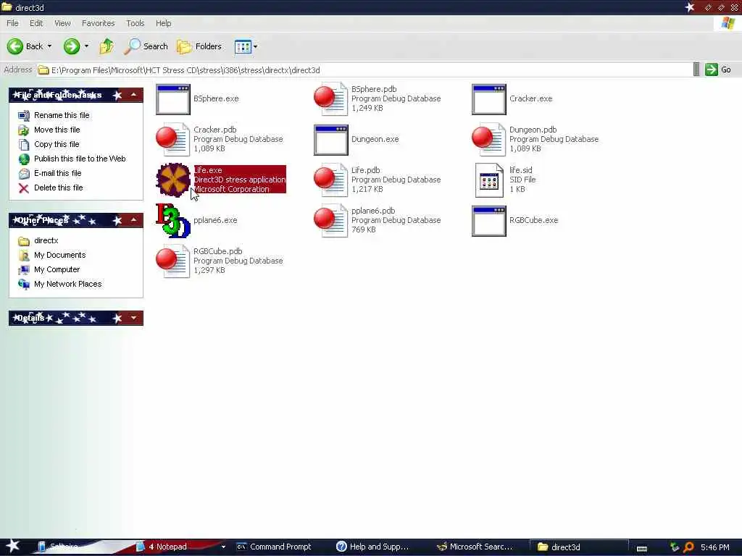Select the RGBCube.exe icon
Viewport: 742px width, 556px height.
[489, 221]
